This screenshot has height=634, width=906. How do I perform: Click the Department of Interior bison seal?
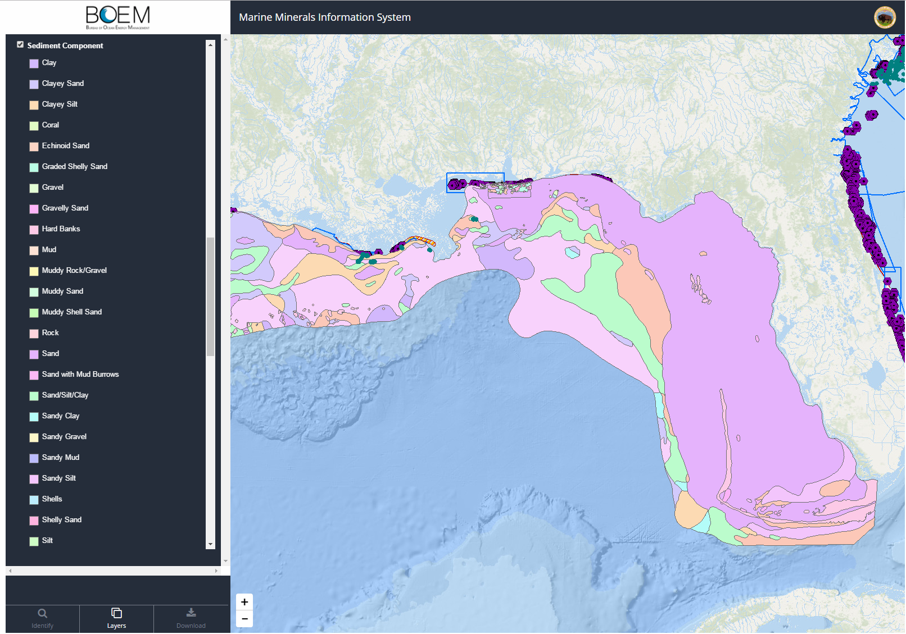click(x=885, y=17)
